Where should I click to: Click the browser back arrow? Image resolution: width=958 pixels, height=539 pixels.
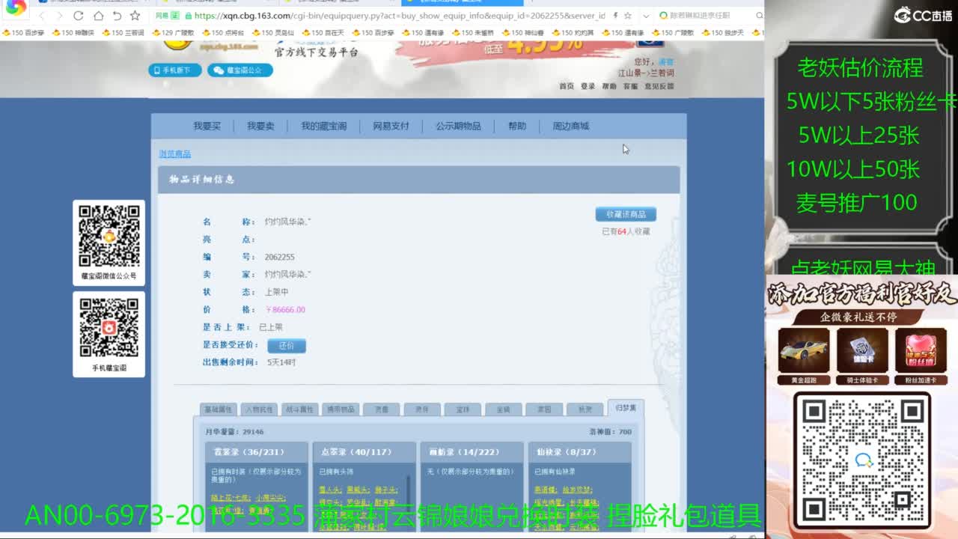pyautogui.click(x=41, y=16)
